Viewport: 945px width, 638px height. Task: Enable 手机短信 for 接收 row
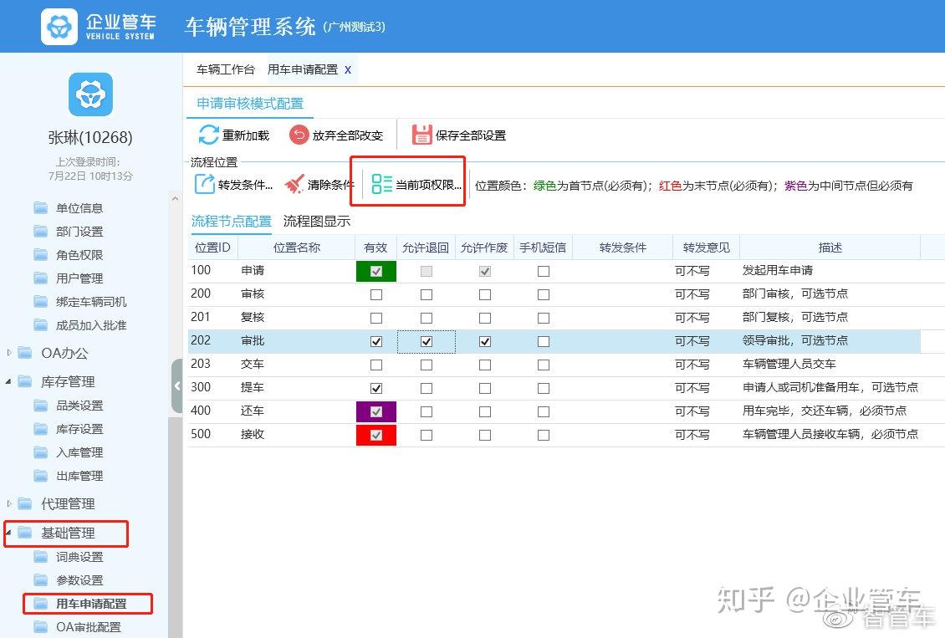[543, 435]
